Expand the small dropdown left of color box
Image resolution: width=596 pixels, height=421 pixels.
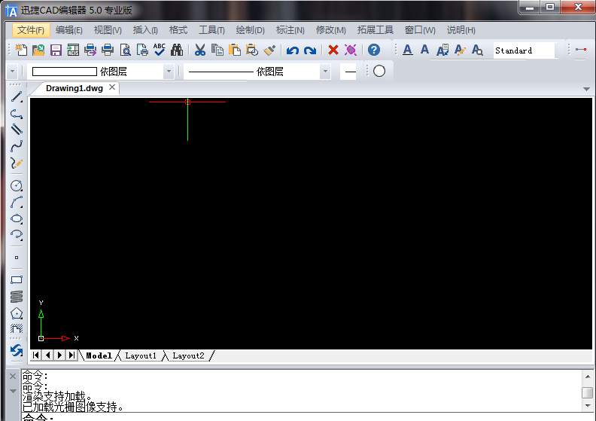point(12,72)
